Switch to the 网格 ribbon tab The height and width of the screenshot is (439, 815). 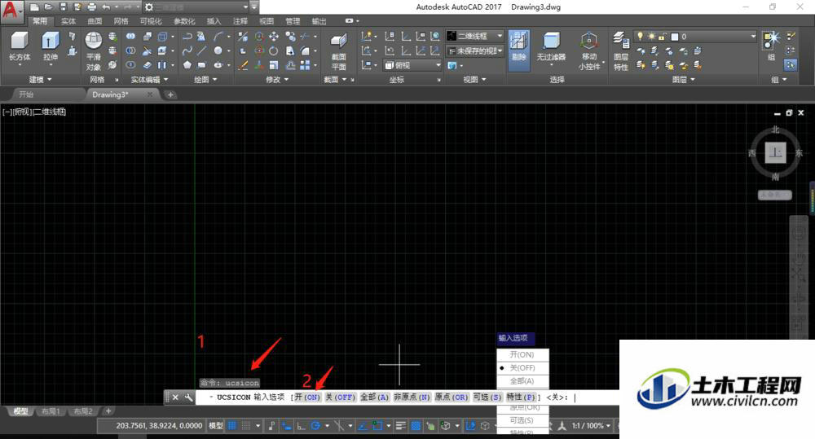pyautogui.click(x=121, y=21)
